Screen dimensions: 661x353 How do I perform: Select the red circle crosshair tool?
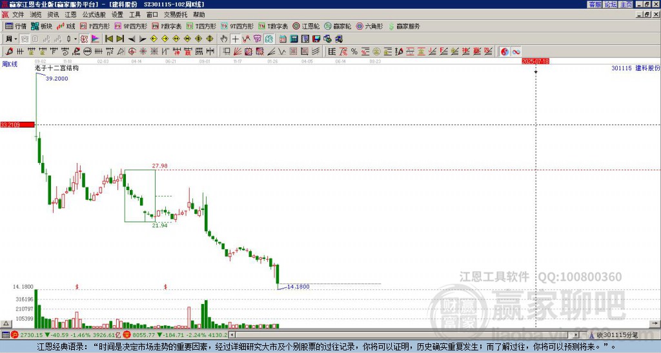pyautogui.click(x=132, y=52)
